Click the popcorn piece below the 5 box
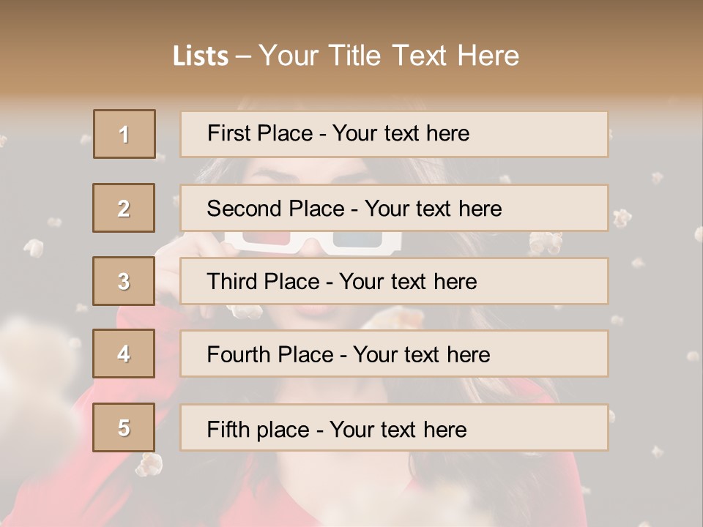Image resolution: width=703 pixels, height=527 pixels. [x=150, y=463]
